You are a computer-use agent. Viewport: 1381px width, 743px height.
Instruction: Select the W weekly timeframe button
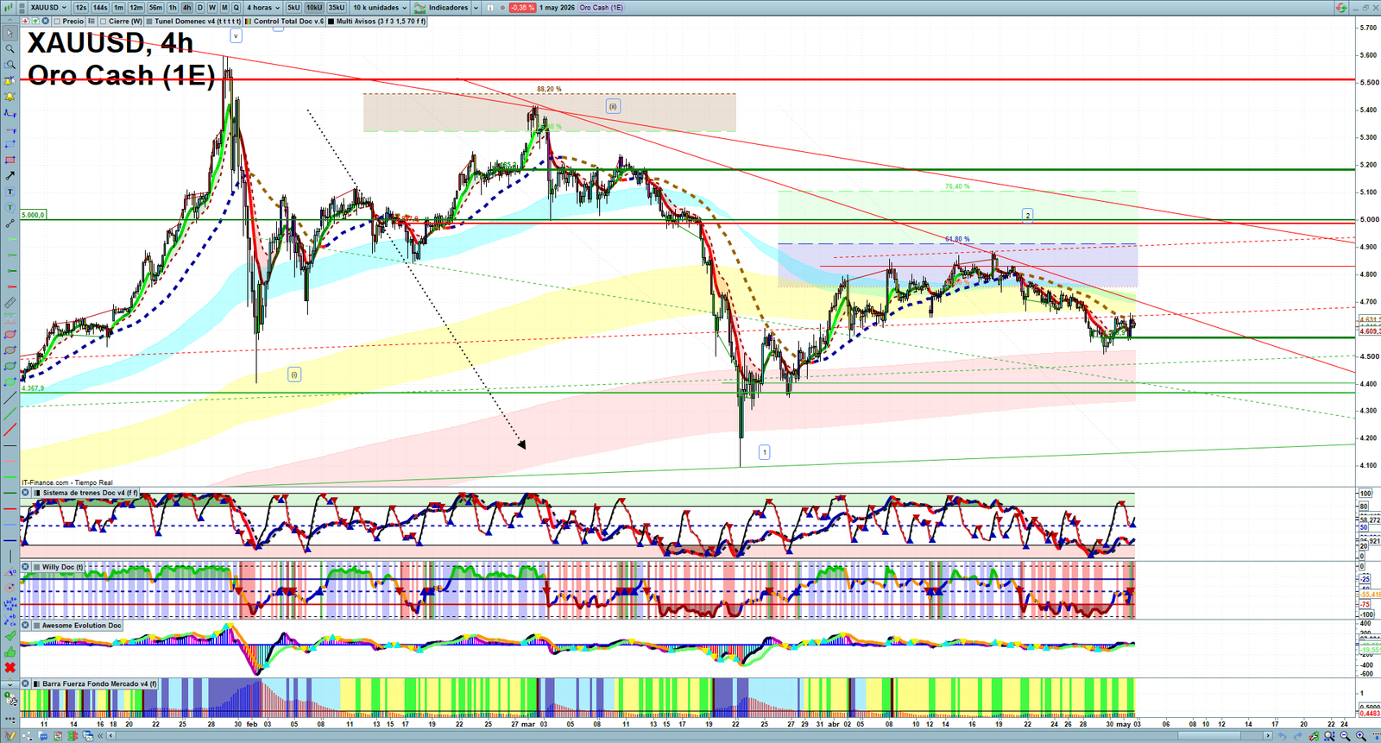click(x=211, y=8)
